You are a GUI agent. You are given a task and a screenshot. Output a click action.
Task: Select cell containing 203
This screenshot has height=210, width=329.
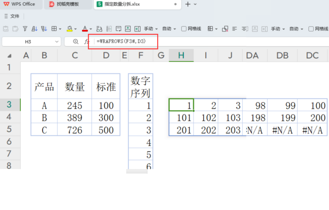[230, 130]
